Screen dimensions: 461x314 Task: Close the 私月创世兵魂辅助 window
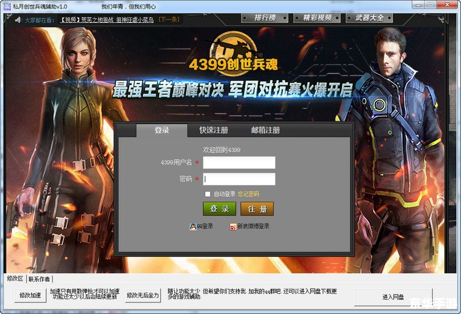tap(447, 5)
